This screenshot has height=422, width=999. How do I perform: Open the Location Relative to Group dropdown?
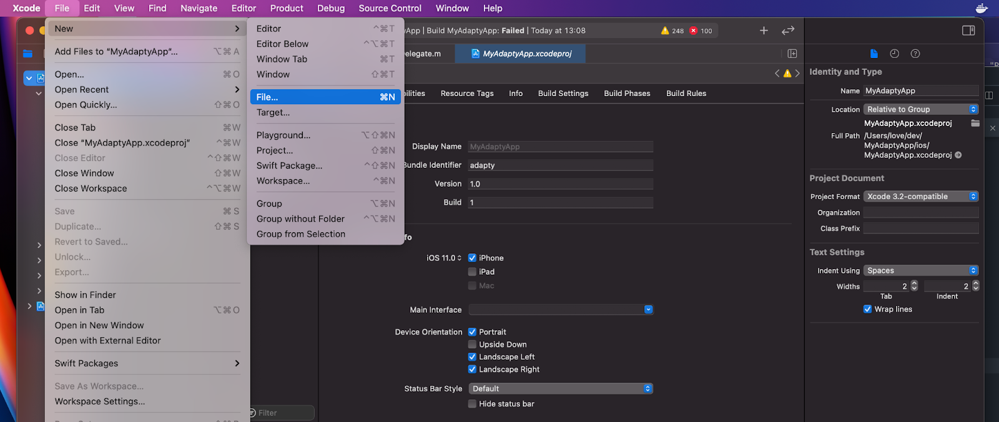[x=920, y=109]
